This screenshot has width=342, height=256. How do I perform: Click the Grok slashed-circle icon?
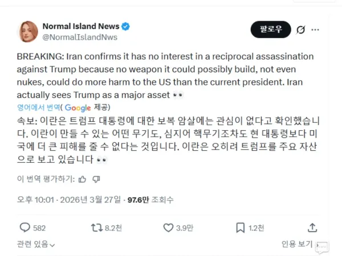(300, 30)
